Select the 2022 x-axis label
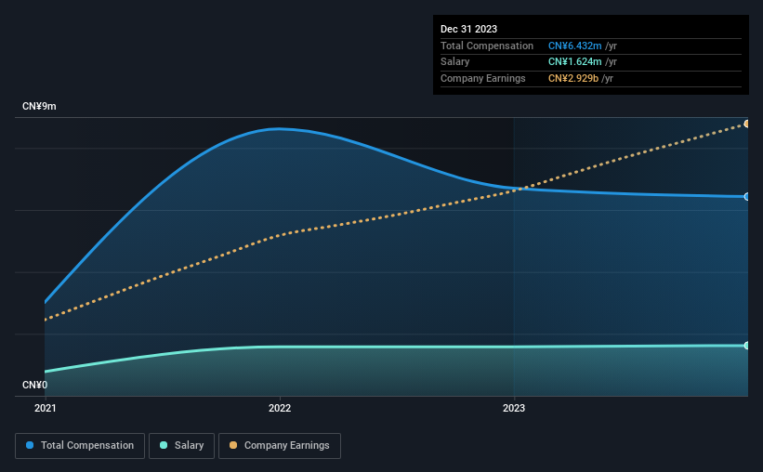Viewport: 763px width, 472px height. [280, 408]
